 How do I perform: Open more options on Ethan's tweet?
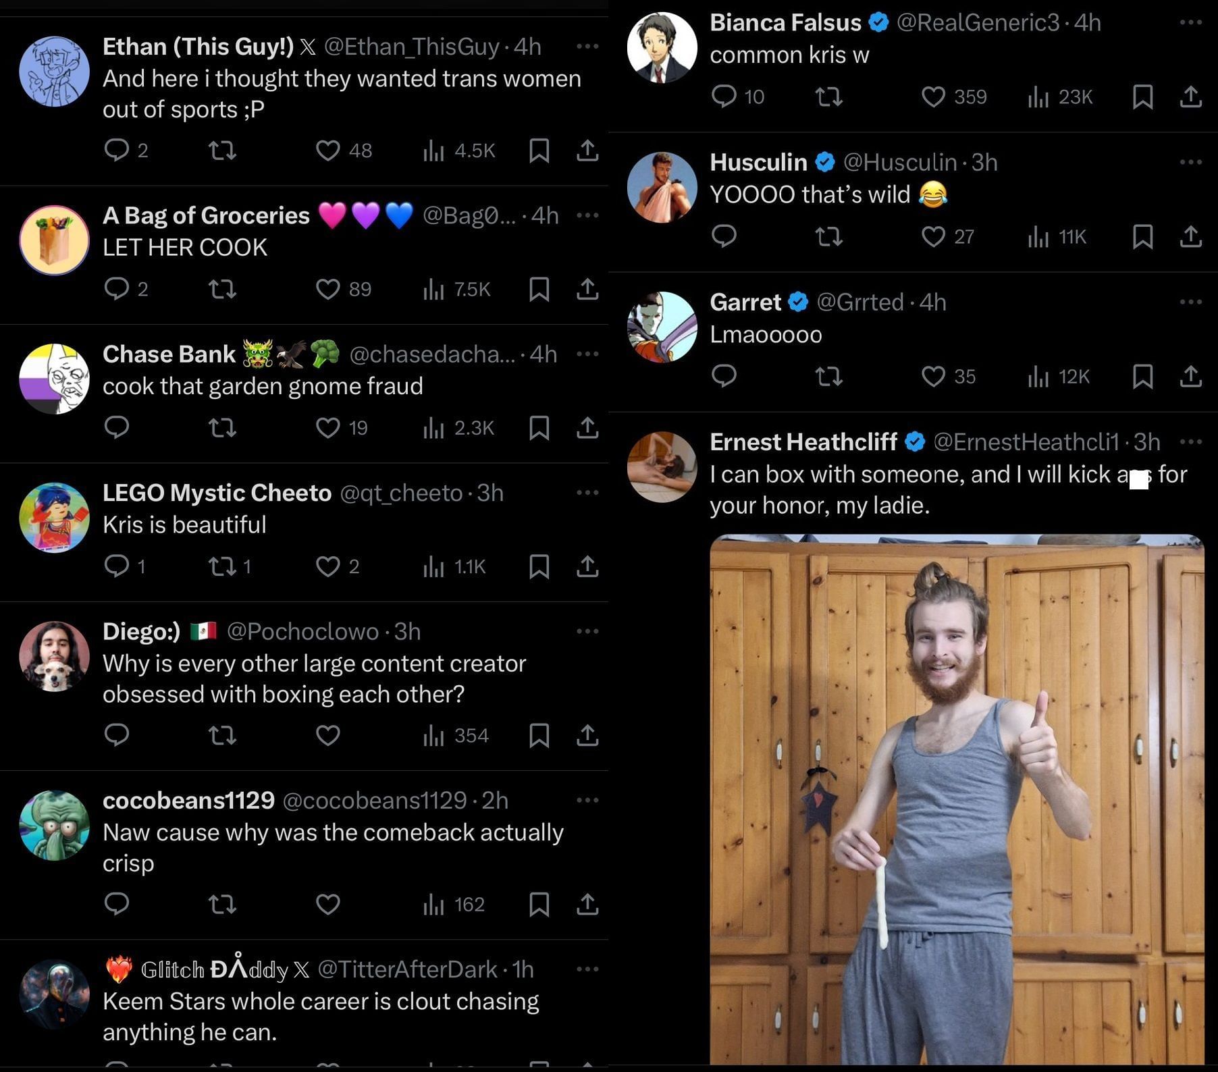tap(587, 47)
